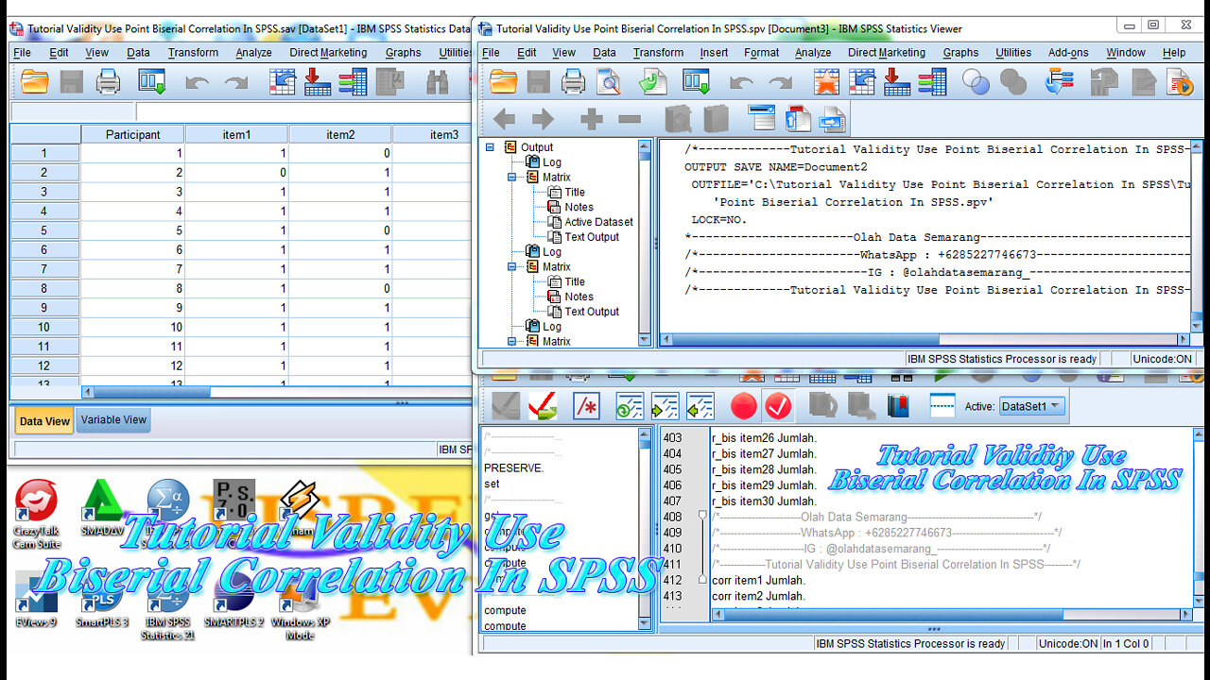Click Insert Text icon in Viewer toolbar
Image resolution: width=1210 pixels, height=680 pixels.
833,119
